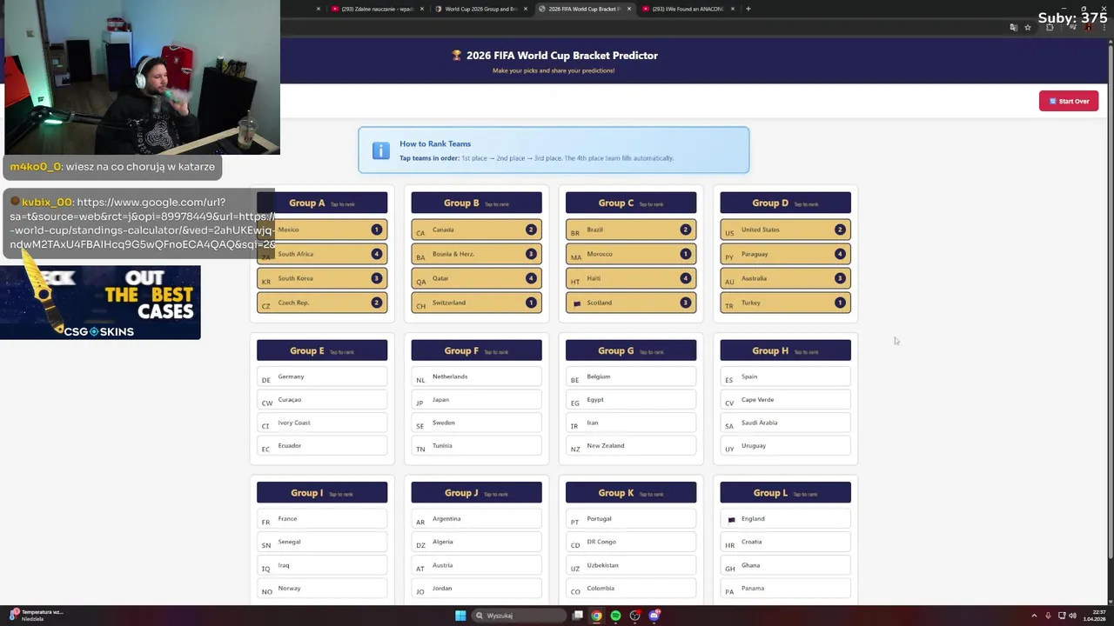Click the Group A header
The image size is (1114, 626).
(x=322, y=203)
